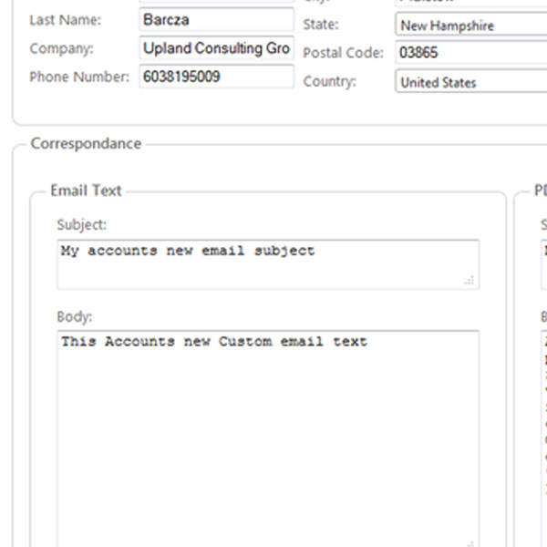This screenshot has width=547, height=547.
Task: Click the Company field with Upland Consulting
Action: click(x=217, y=48)
